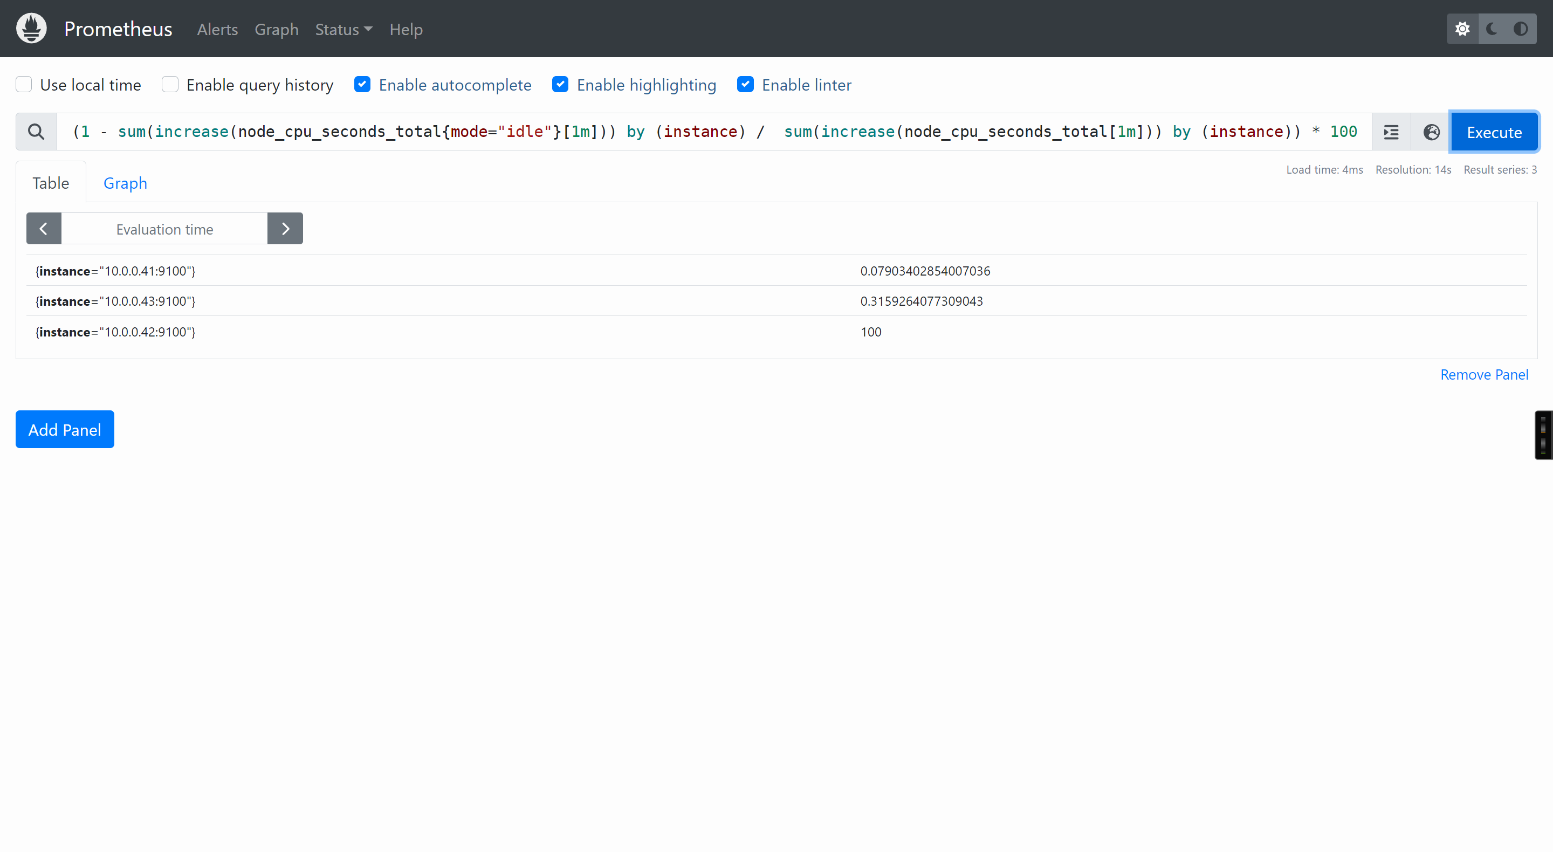Enable the Use local time checkbox
This screenshot has height=852, width=1553.
tap(24, 85)
